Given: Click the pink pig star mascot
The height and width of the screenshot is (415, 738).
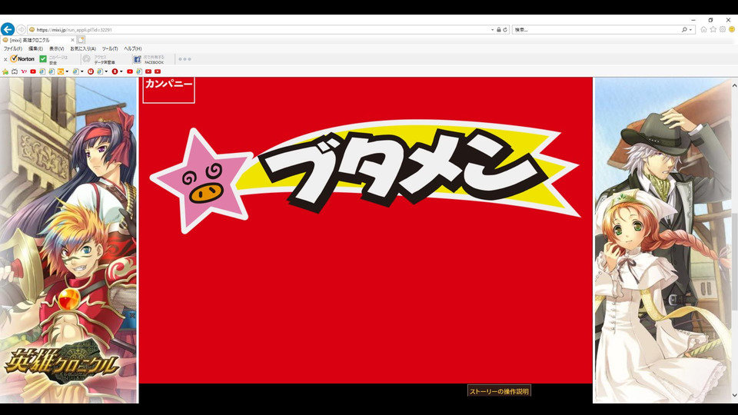Looking at the screenshot, I should (201, 181).
